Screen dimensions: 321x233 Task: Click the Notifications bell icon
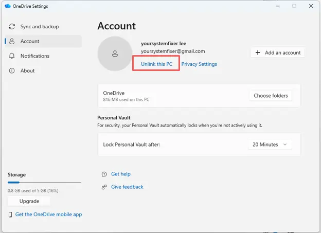click(12, 56)
